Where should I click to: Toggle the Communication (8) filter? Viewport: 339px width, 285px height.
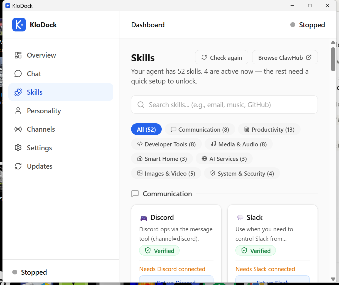pos(200,129)
